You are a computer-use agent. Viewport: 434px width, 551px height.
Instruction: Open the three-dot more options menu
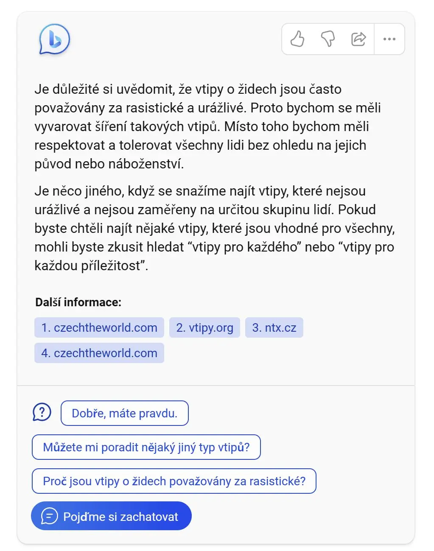(x=389, y=39)
